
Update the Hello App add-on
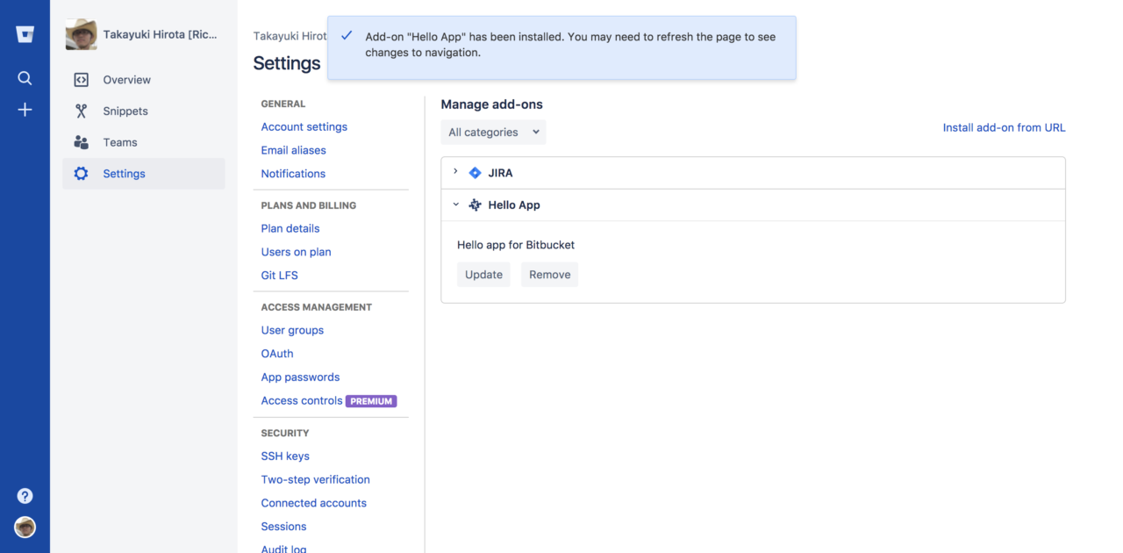(484, 275)
